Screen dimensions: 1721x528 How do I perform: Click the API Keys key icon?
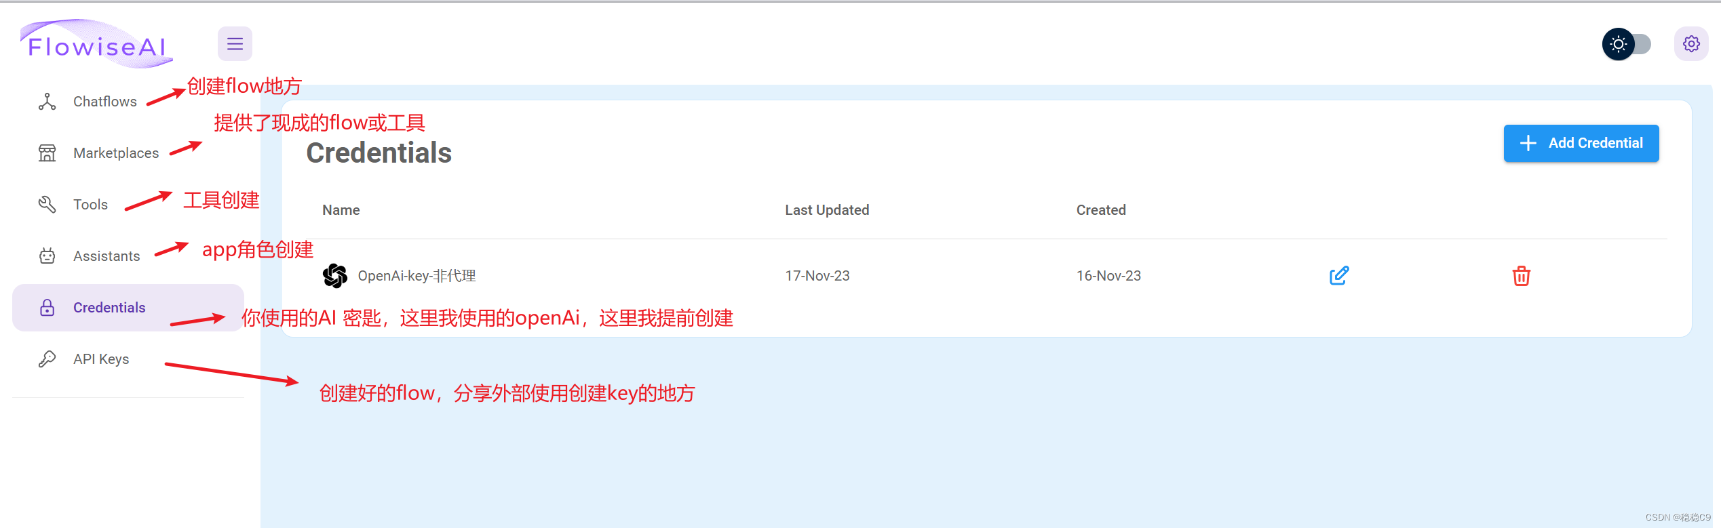point(47,359)
